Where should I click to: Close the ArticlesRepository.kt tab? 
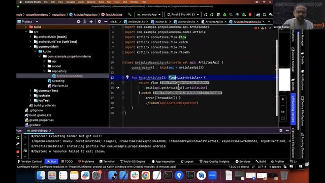(x=264, y=21)
